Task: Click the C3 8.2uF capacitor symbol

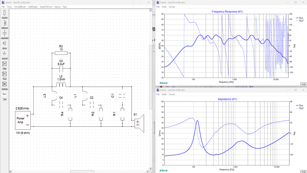Action: click(61, 69)
